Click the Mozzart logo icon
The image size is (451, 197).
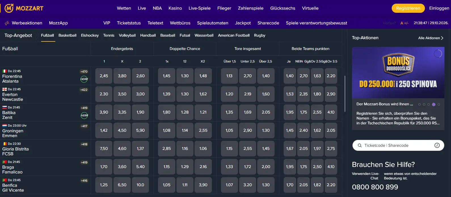[x=9, y=8]
